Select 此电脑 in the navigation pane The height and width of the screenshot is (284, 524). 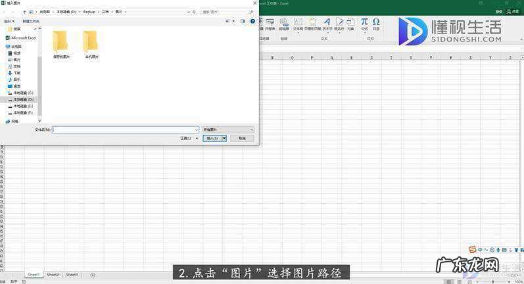coord(14,47)
